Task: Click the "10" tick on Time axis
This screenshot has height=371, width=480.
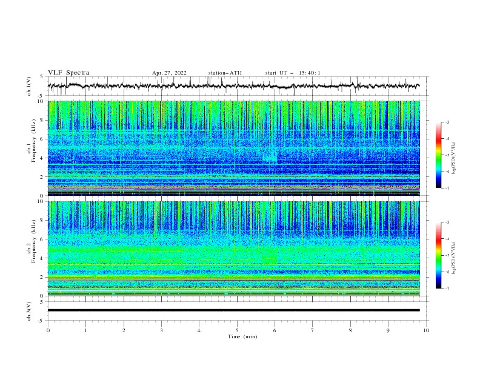Action: point(426,330)
